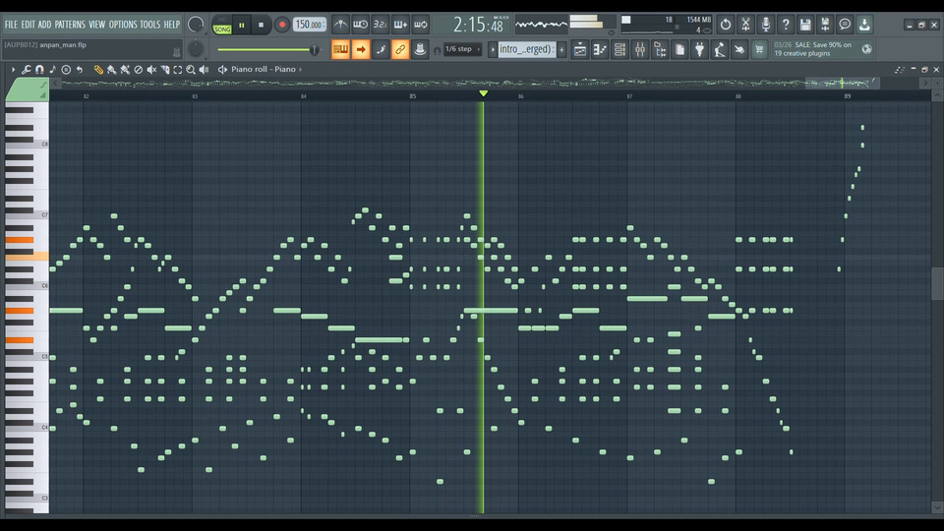Select the Delete tool
Viewport: 944px width, 531px height.
138,70
